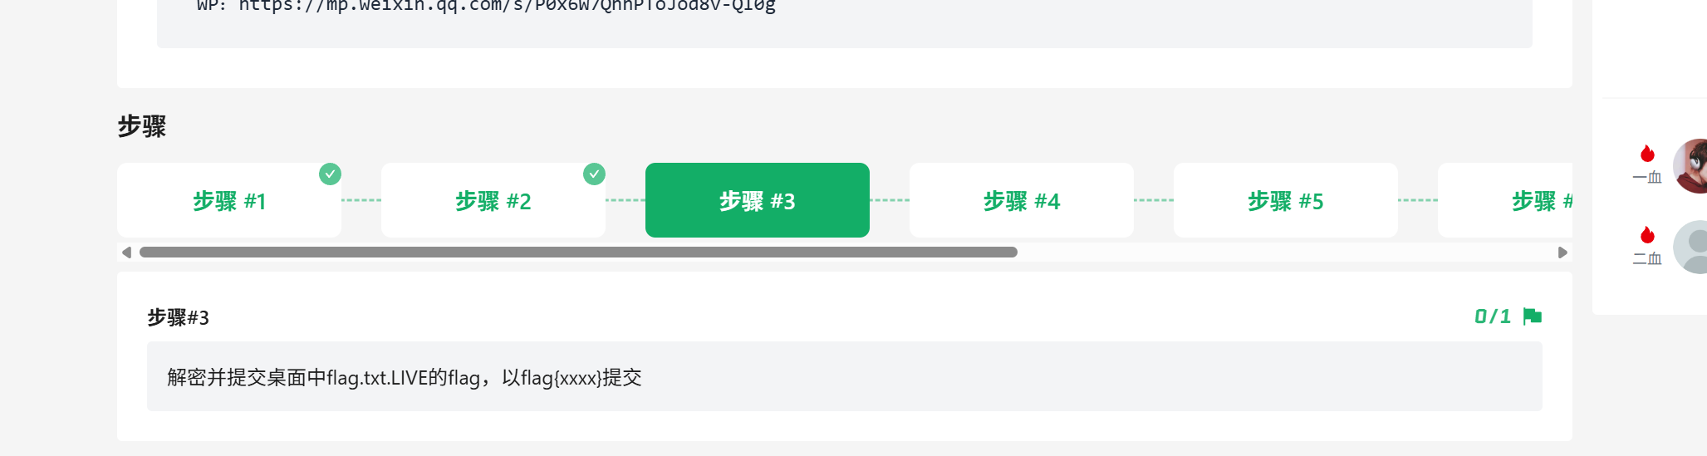This screenshot has width=1707, height=456.
Task: Open the grey default avatar for second blood
Action: coord(1690,247)
